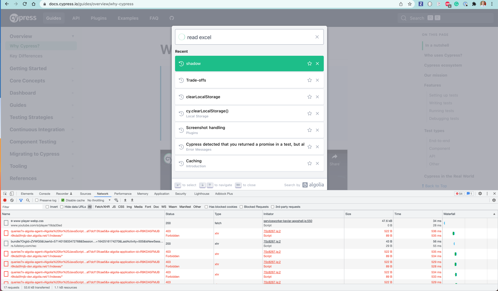The image size is (498, 291).
Task: Star the shadow recent search entry
Action: 309,64
